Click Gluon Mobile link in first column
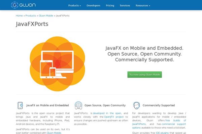 54,133
